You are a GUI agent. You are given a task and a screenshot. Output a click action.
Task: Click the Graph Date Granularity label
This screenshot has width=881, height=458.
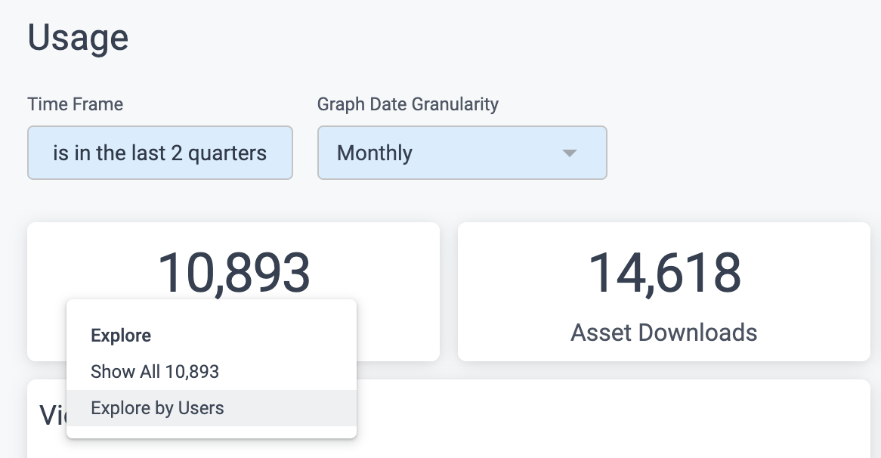coord(408,104)
